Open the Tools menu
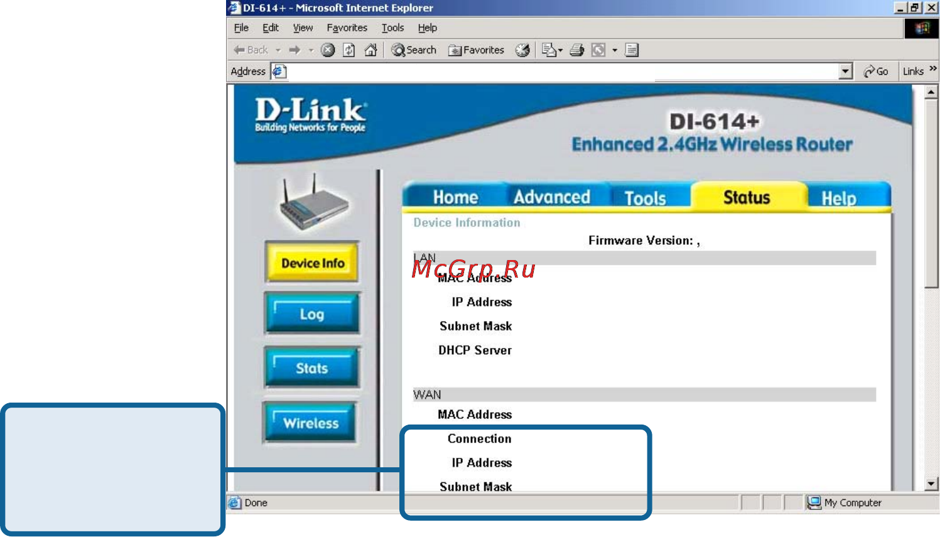The width and height of the screenshot is (940, 537). point(392,28)
